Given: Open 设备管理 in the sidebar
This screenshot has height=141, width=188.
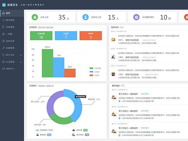Looking at the screenshot, I should [12, 48].
